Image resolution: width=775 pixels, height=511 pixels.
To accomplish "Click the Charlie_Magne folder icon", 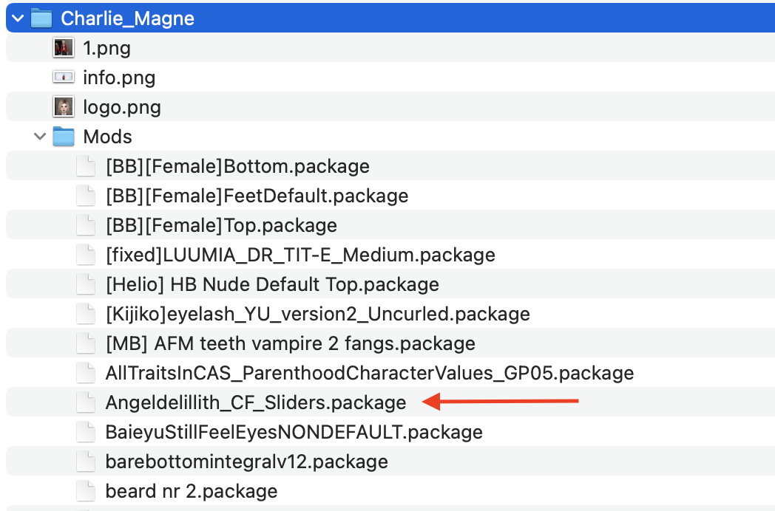I will (41, 18).
